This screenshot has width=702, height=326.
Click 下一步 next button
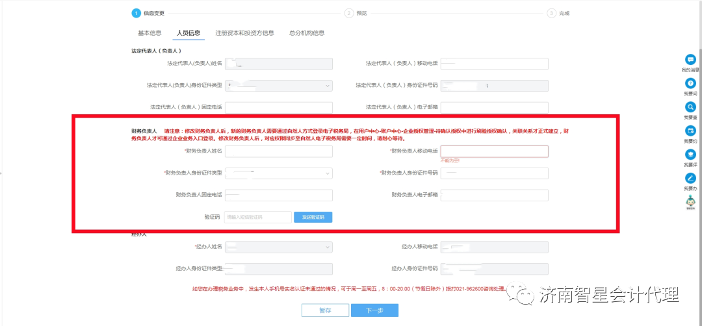pos(375,310)
